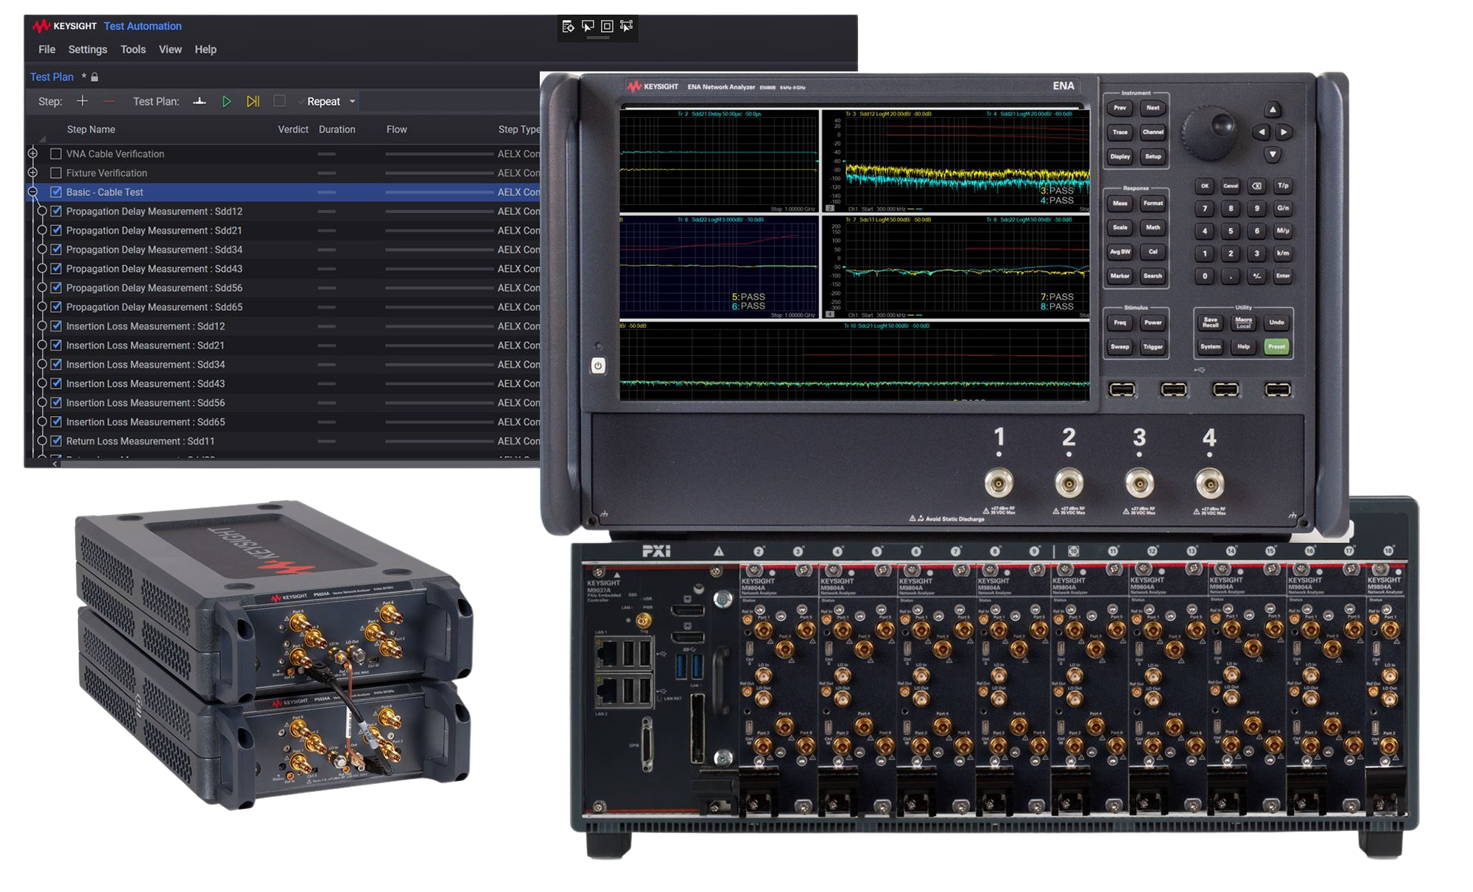Open the Repeat dropdown arrow
Screen dimensions: 1473x892
coord(352,102)
